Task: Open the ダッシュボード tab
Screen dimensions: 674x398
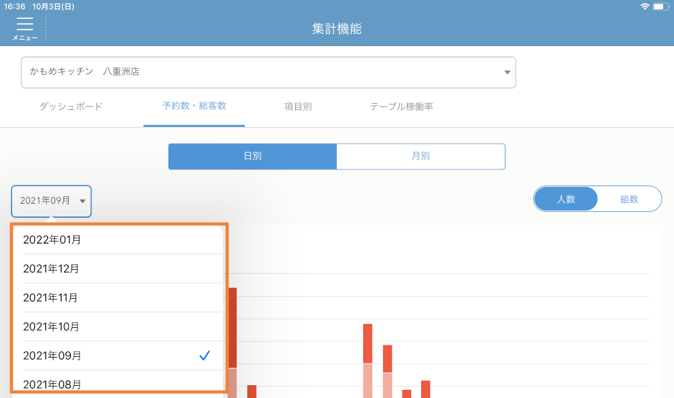Action: (71, 107)
